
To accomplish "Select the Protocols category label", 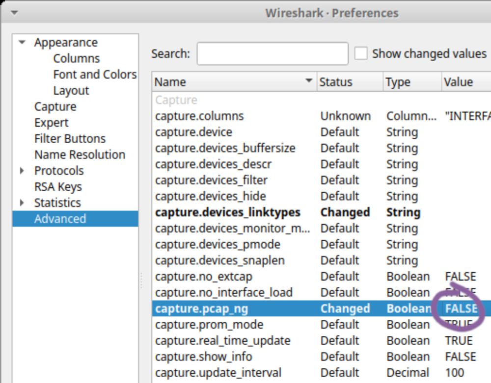I will pos(59,171).
